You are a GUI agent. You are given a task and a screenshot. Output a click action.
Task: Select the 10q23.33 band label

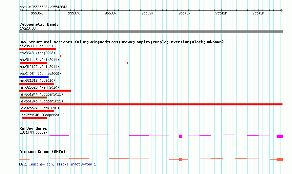click(28, 28)
